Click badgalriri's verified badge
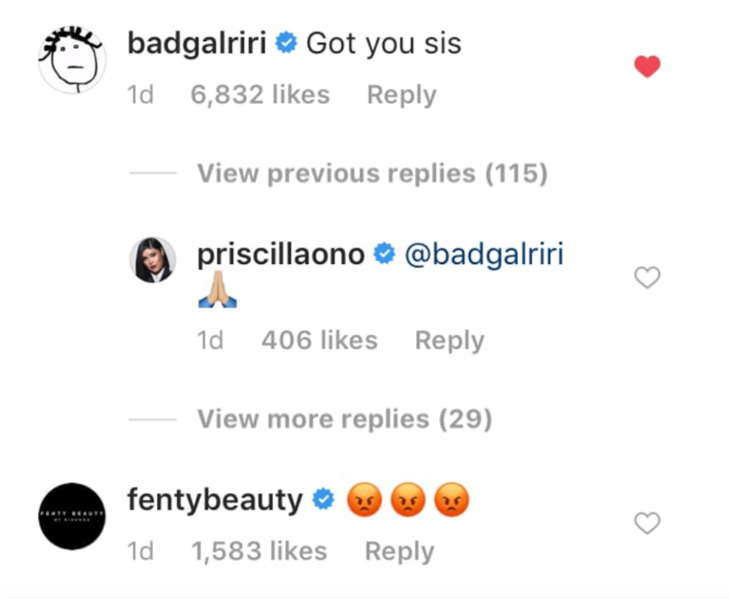Viewport: 729px width, 599px height. coord(286,44)
